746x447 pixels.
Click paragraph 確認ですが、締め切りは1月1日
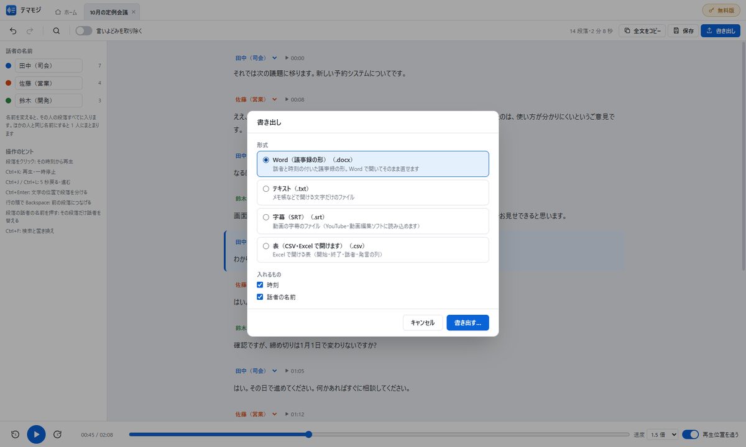point(305,345)
